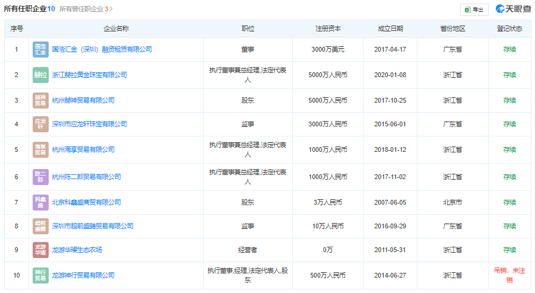Click 存续 status in 国浩汇金 row
This screenshot has height=293, width=535.
coord(509,49)
